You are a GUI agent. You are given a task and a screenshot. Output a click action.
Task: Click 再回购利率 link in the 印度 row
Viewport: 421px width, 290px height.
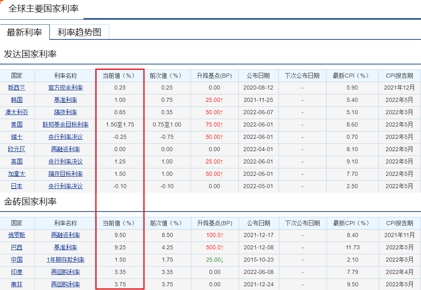[x=66, y=272]
